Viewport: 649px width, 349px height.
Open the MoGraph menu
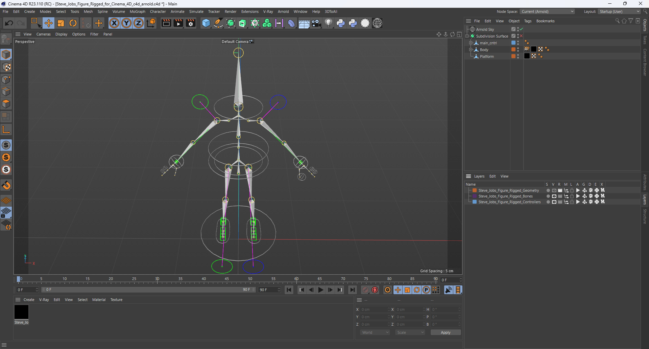(x=137, y=11)
